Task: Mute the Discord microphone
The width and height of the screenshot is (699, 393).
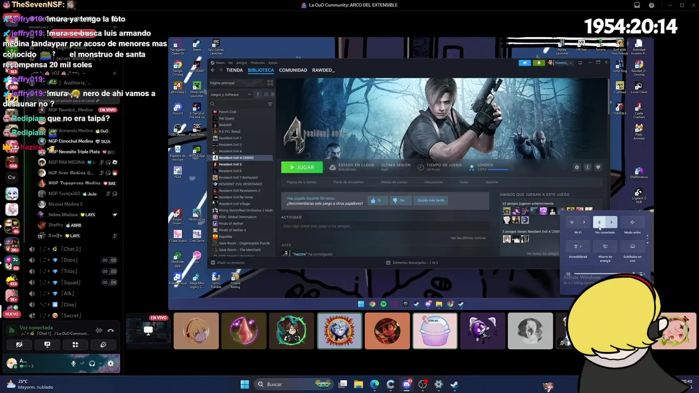Action: tap(73, 364)
